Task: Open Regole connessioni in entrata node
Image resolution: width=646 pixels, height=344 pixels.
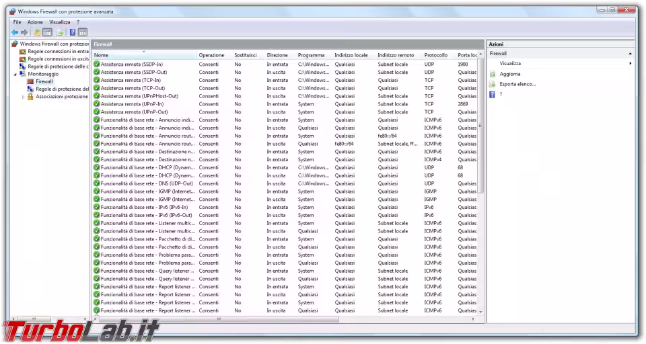Action: coord(57,51)
